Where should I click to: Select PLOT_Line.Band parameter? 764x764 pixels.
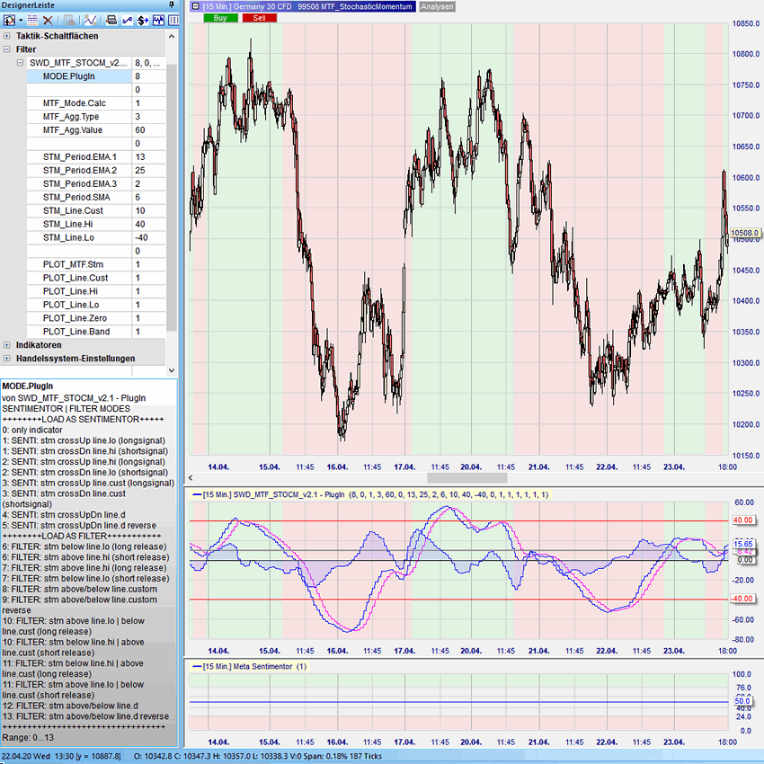(79, 332)
